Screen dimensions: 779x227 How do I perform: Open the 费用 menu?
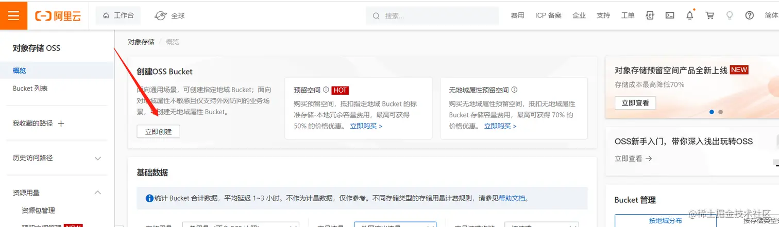click(517, 15)
